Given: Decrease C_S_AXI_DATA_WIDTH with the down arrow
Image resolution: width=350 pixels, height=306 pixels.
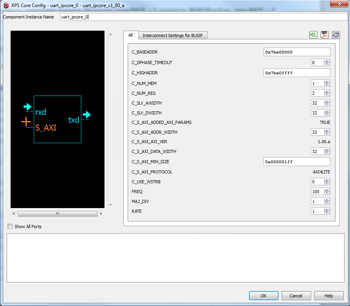Looking at the screenshot, I should [x=327, y=153].
